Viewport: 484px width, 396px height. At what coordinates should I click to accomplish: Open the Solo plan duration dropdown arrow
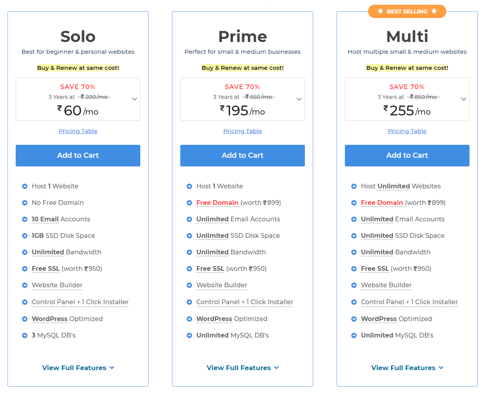click(x=134, y=99)
